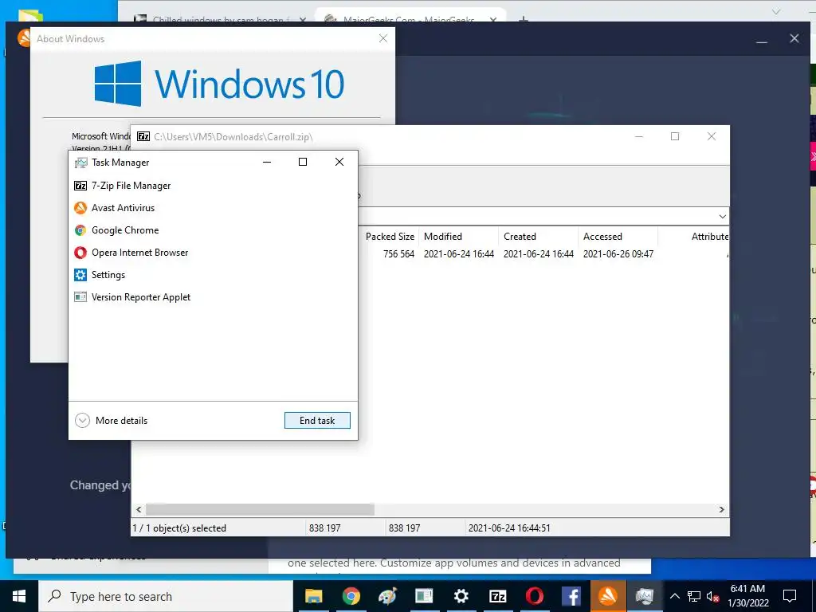Sort by Modified column in 7-Zip
The height and width of the screenshot is (612, 816).
(458, 237)
